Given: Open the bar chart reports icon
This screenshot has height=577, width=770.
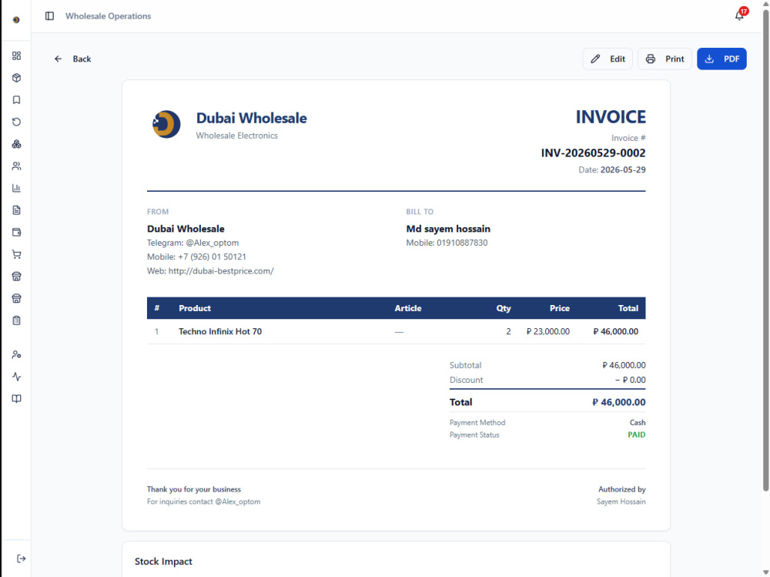Looking at the screenshot, I should [16, 188].
